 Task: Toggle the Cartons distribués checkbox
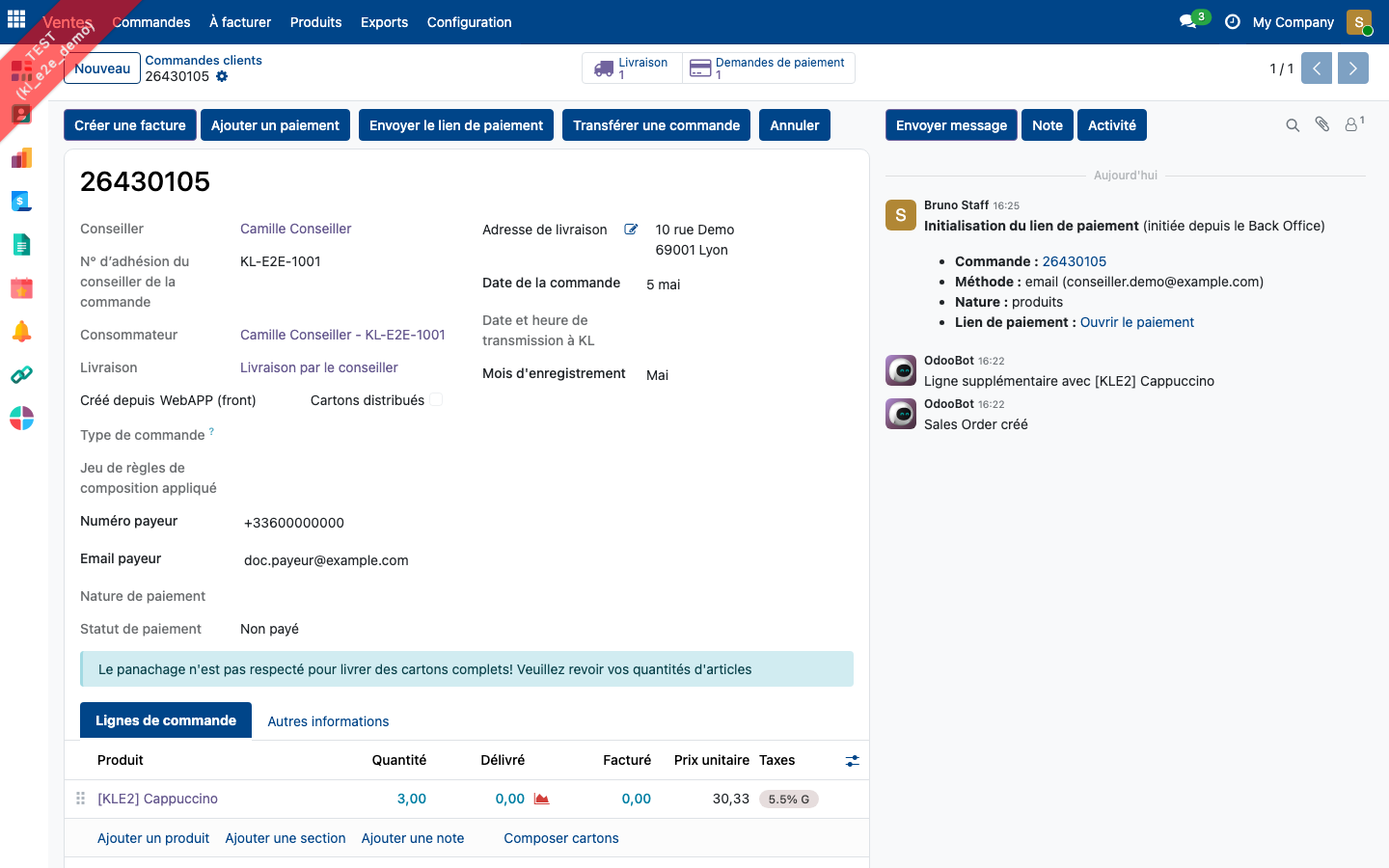(x=436, y=399)
